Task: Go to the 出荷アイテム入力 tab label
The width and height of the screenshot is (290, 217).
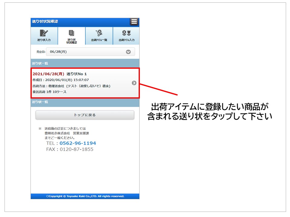Action: click(x=126, y=40)
